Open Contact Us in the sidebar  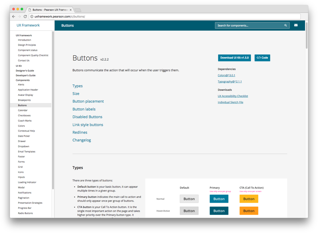pyautogui.click(x=24, y=60)
